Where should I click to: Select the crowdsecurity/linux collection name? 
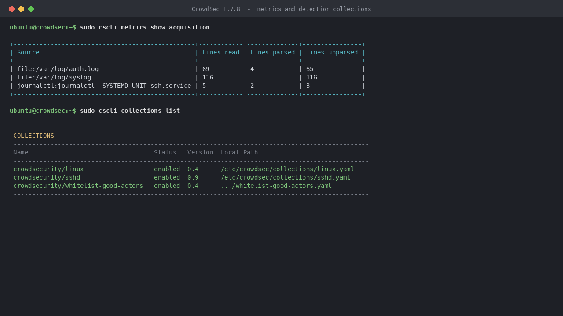pos(48,169)
